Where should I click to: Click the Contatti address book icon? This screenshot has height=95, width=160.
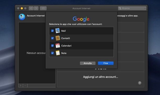58,38
